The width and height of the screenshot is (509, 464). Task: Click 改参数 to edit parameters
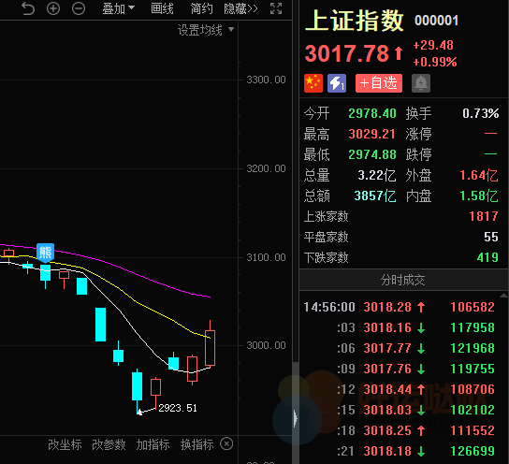click(x=109, y=444)
